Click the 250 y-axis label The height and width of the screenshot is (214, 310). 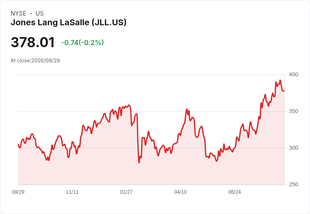(x=294, y=185)
